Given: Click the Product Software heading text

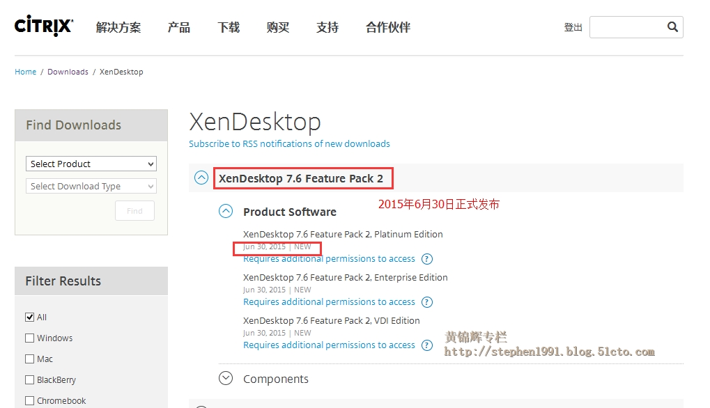Looking at the screenshot, I should point(290,212).
